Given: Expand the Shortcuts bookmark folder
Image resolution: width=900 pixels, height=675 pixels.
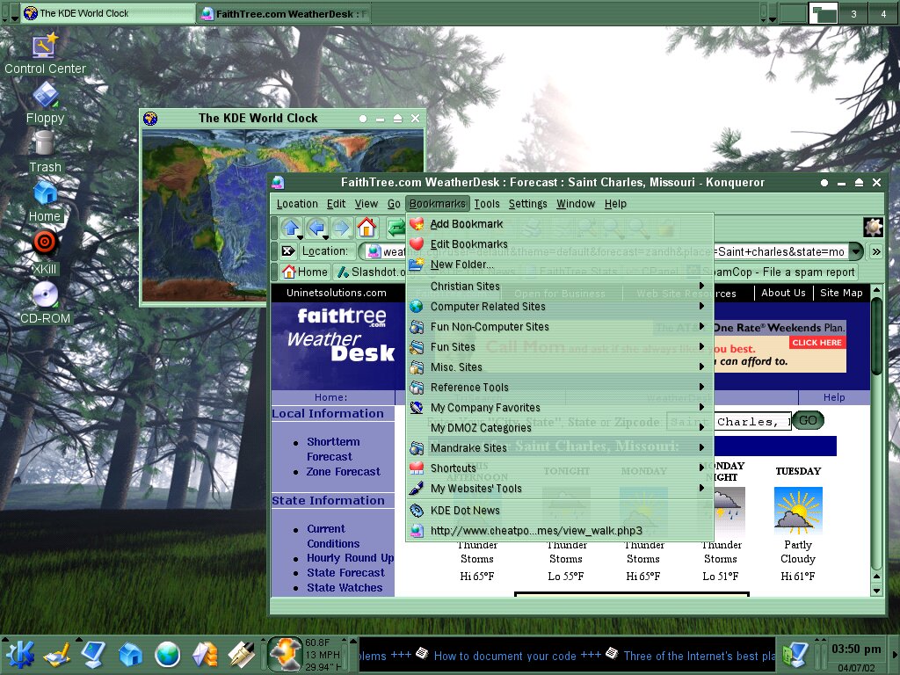Looking at the screenshot, I should pos(560,468).
